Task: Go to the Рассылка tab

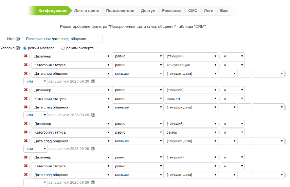Action: (x=171, y=11)
